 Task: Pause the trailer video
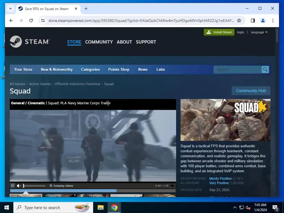tap(12, 186)
